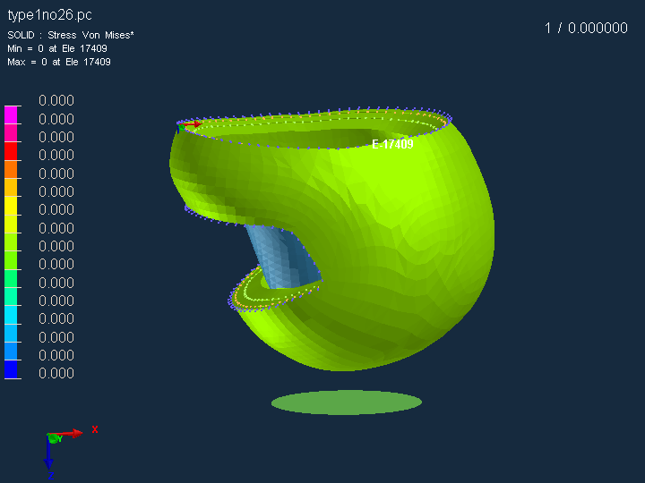645x483 pixels.
Task: Click the red band in the contour legend
Action: pos(11,151)
